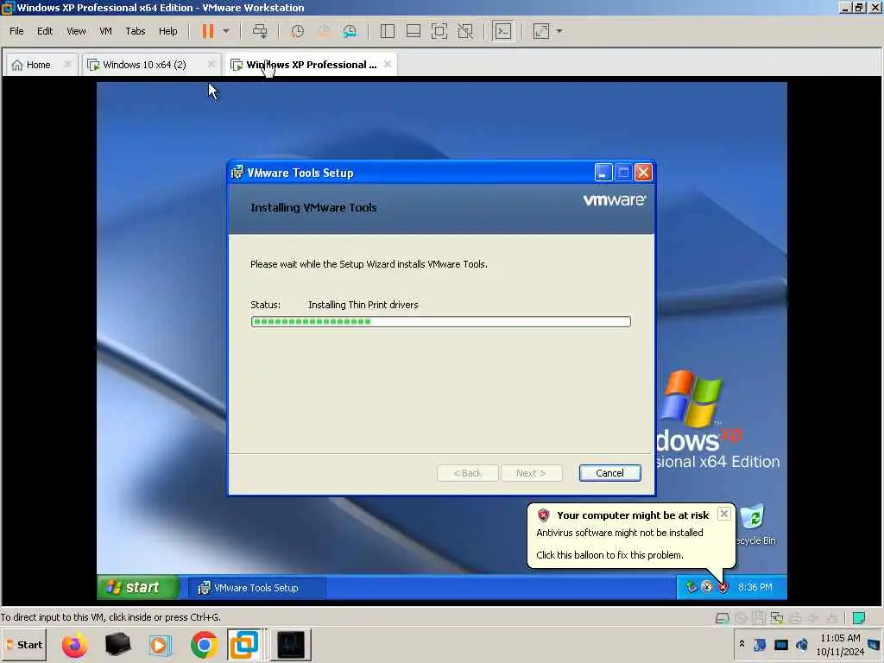Close the VMware Tools Setup dialog
884x663 pixels.
tap(643, 173)
